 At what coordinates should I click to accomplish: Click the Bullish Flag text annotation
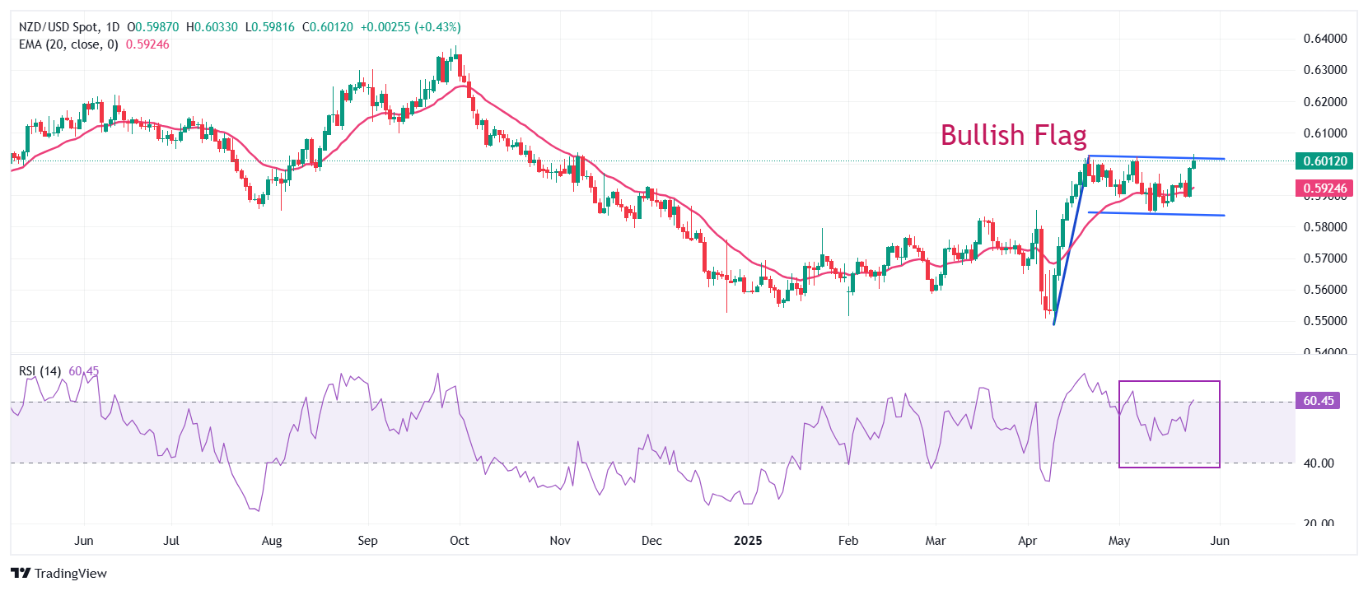tap(1013, 135)
